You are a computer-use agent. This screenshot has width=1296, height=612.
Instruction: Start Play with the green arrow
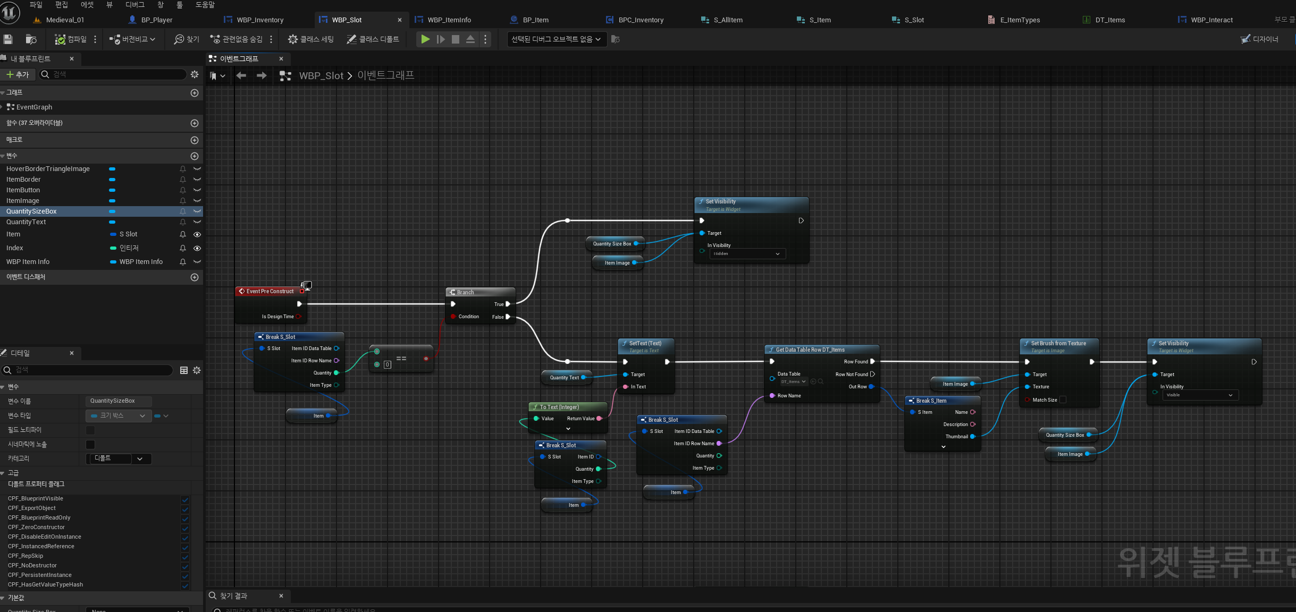425,39
